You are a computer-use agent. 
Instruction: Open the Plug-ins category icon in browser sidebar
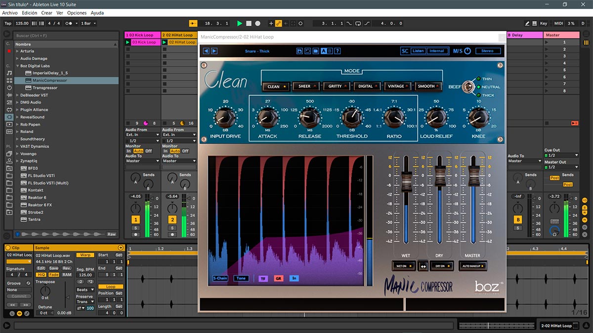pyautogui.click(x=9, y=117)
